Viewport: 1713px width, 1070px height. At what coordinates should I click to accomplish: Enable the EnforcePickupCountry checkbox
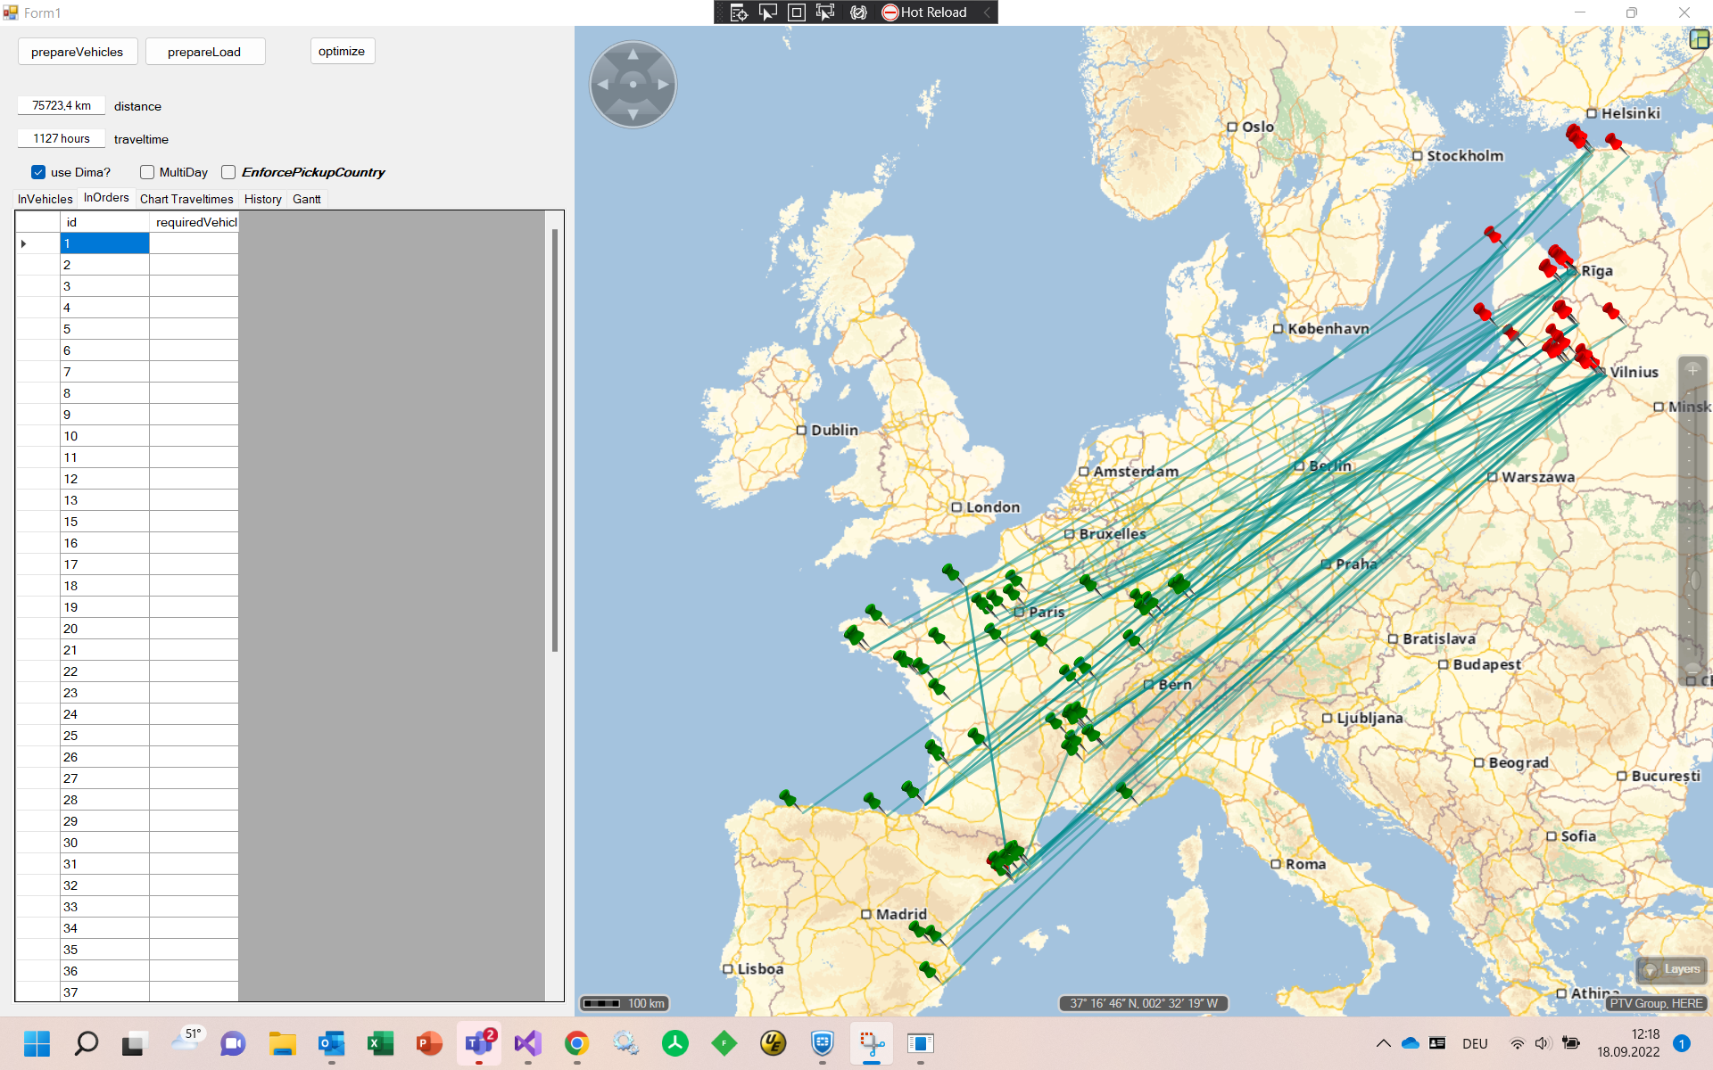click(228, 172)
